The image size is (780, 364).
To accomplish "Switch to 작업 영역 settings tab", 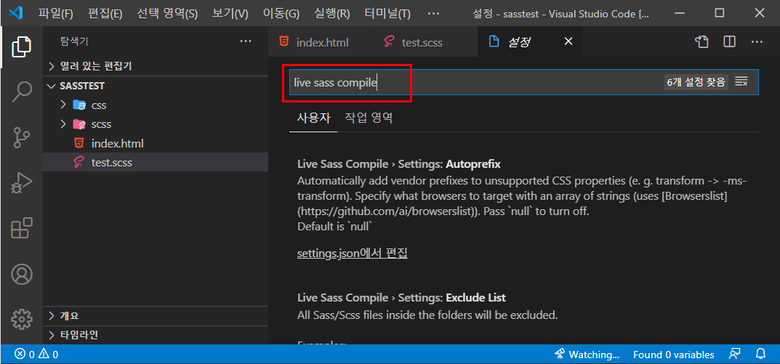I will click(x=369, y=118).
